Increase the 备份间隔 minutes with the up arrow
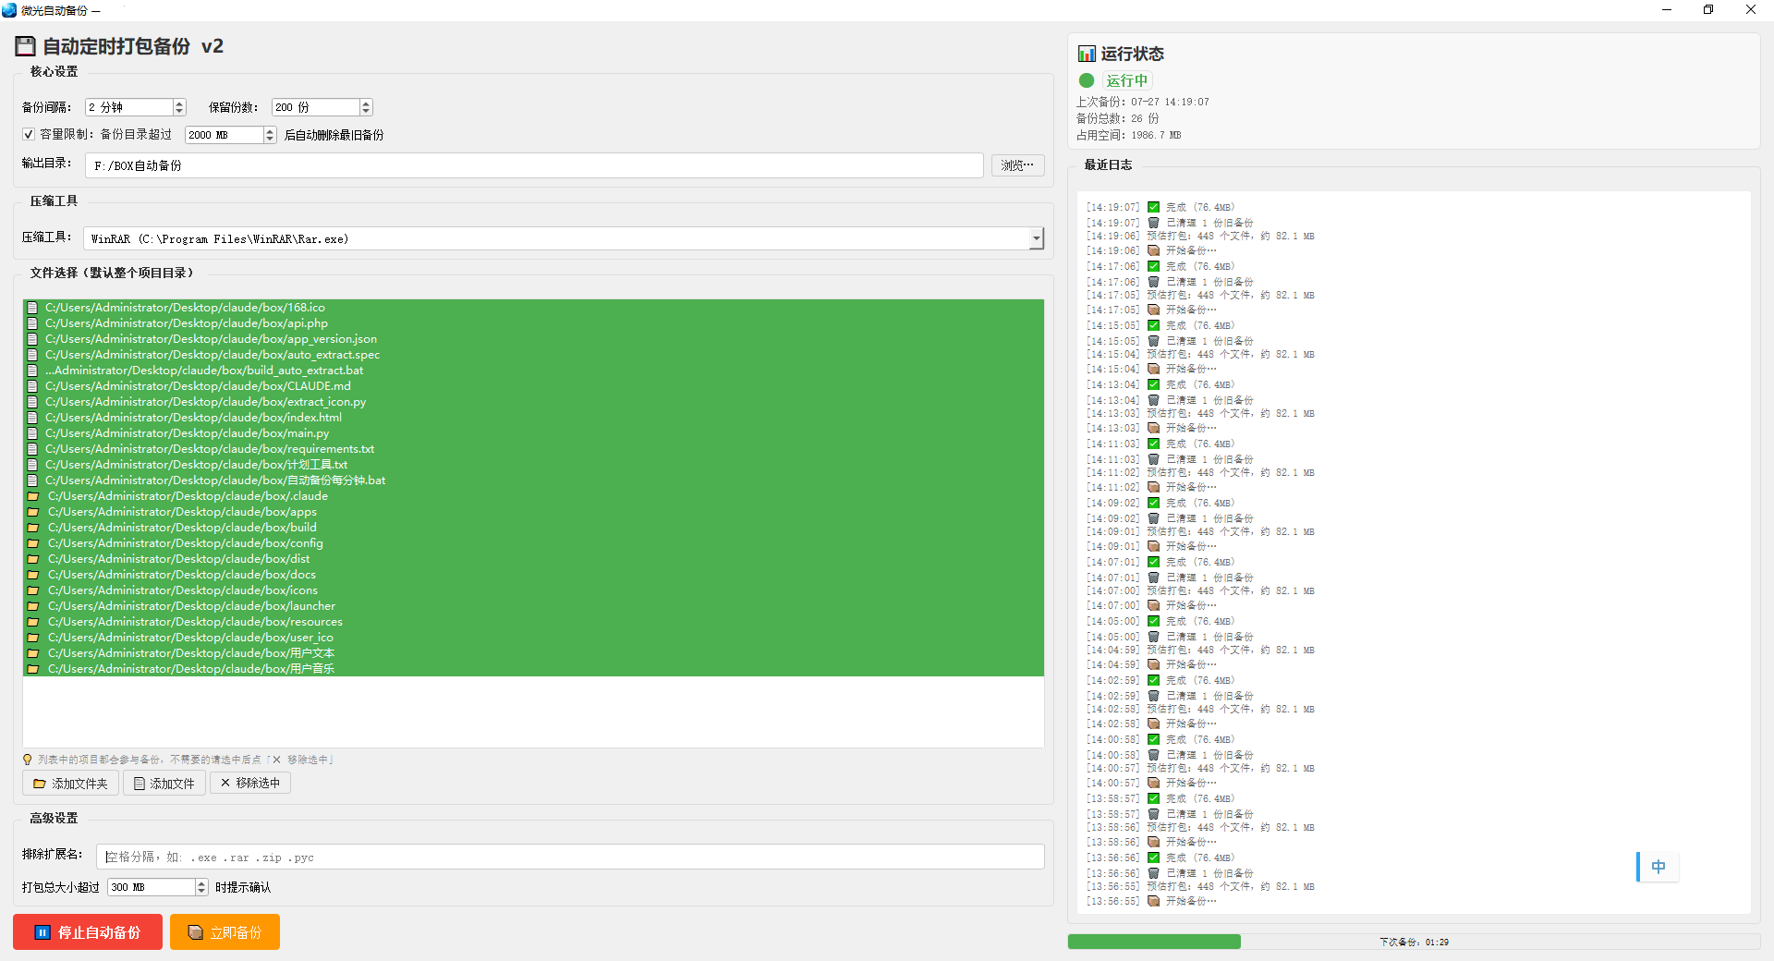Viewport: 1774px width, 961px height. [x=179, y=103]
